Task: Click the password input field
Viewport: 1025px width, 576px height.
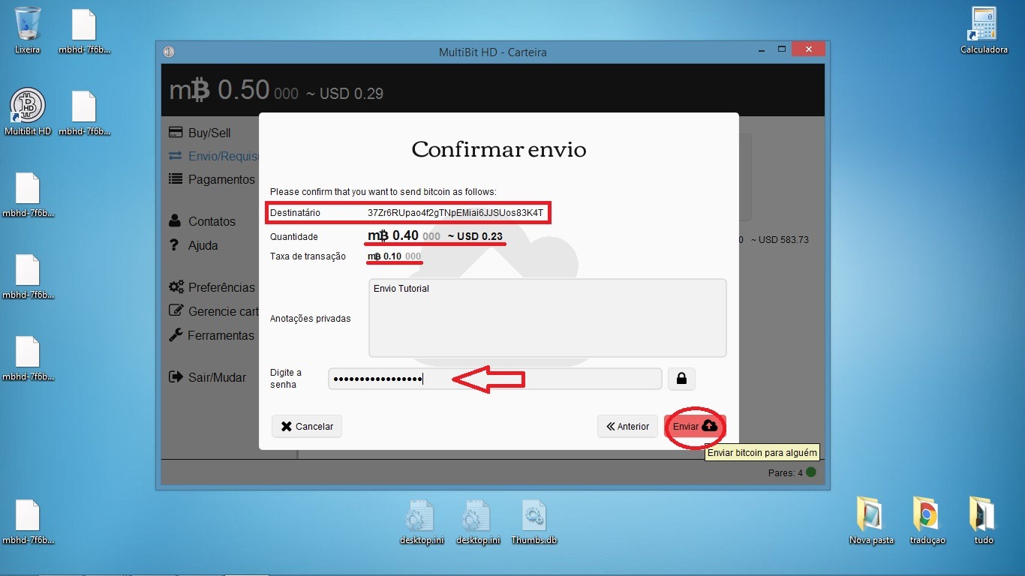Action: (x=494, y=379)
